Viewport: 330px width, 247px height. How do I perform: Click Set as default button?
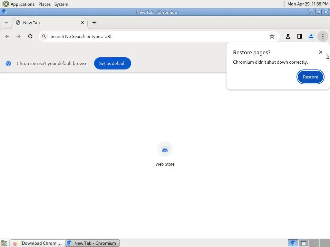[112, 63]
